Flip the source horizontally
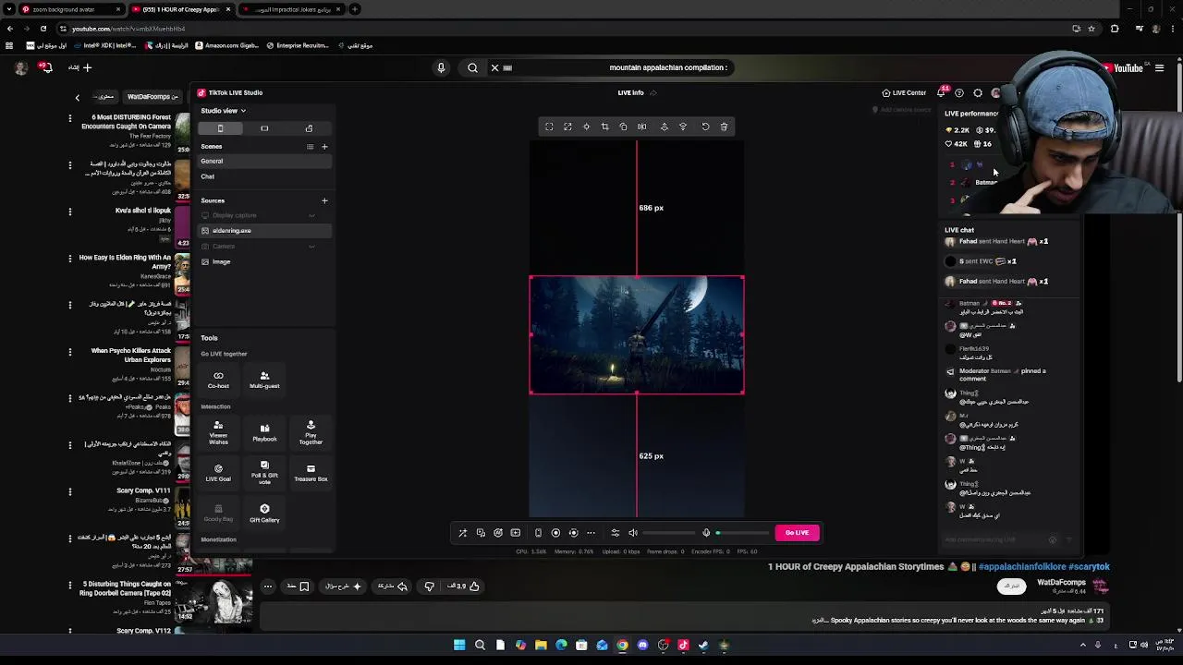Screen dimensions: 1183x665 641,127
